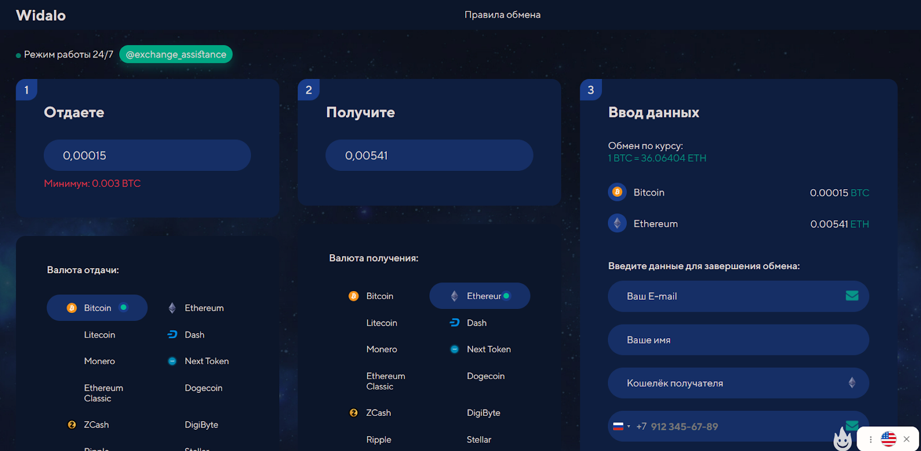
Task: Choose Ethereum Classic under Валюта отдачи
Action: (104, 393)
